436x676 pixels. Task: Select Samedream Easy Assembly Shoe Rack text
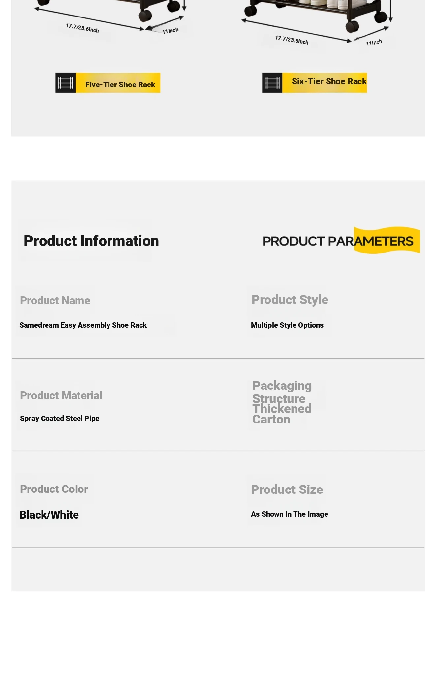(x=83, y=325)
